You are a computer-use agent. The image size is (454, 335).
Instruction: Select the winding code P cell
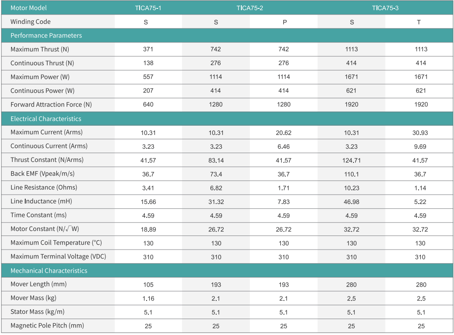[x=284, y=22]
